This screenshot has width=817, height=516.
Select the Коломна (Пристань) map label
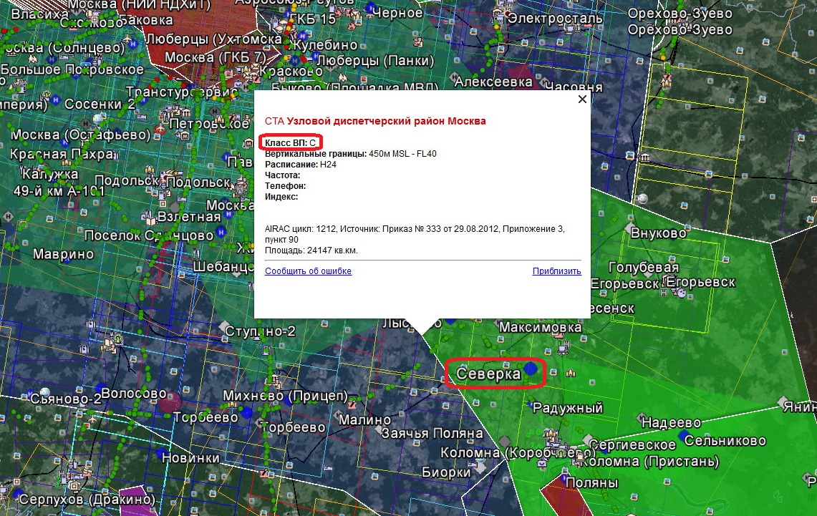click(648, 462)
